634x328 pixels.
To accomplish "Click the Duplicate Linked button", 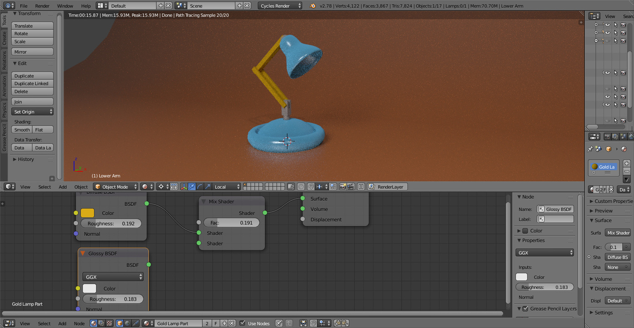I will [x=32, y=83].
